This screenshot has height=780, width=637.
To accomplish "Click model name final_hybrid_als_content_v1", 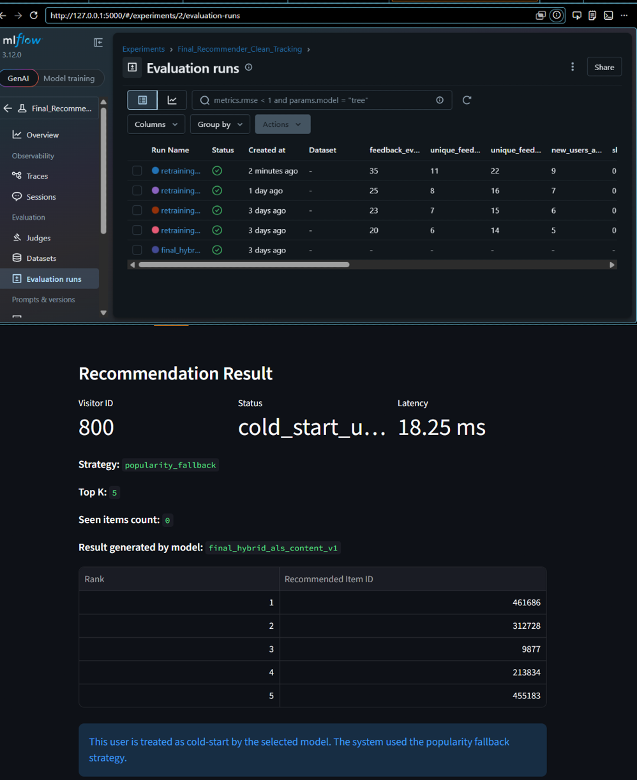I will pyautogui.click(x=273, y=548).
